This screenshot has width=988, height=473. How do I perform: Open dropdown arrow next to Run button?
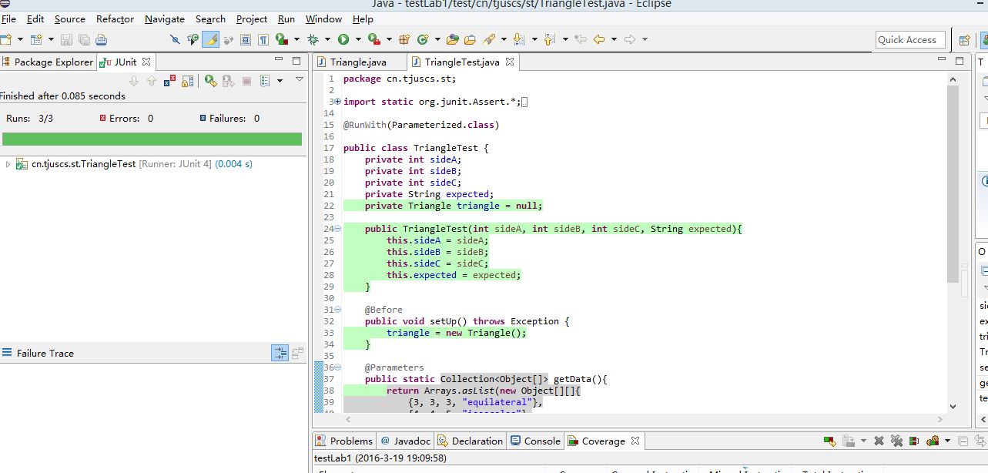click(359, 39)
